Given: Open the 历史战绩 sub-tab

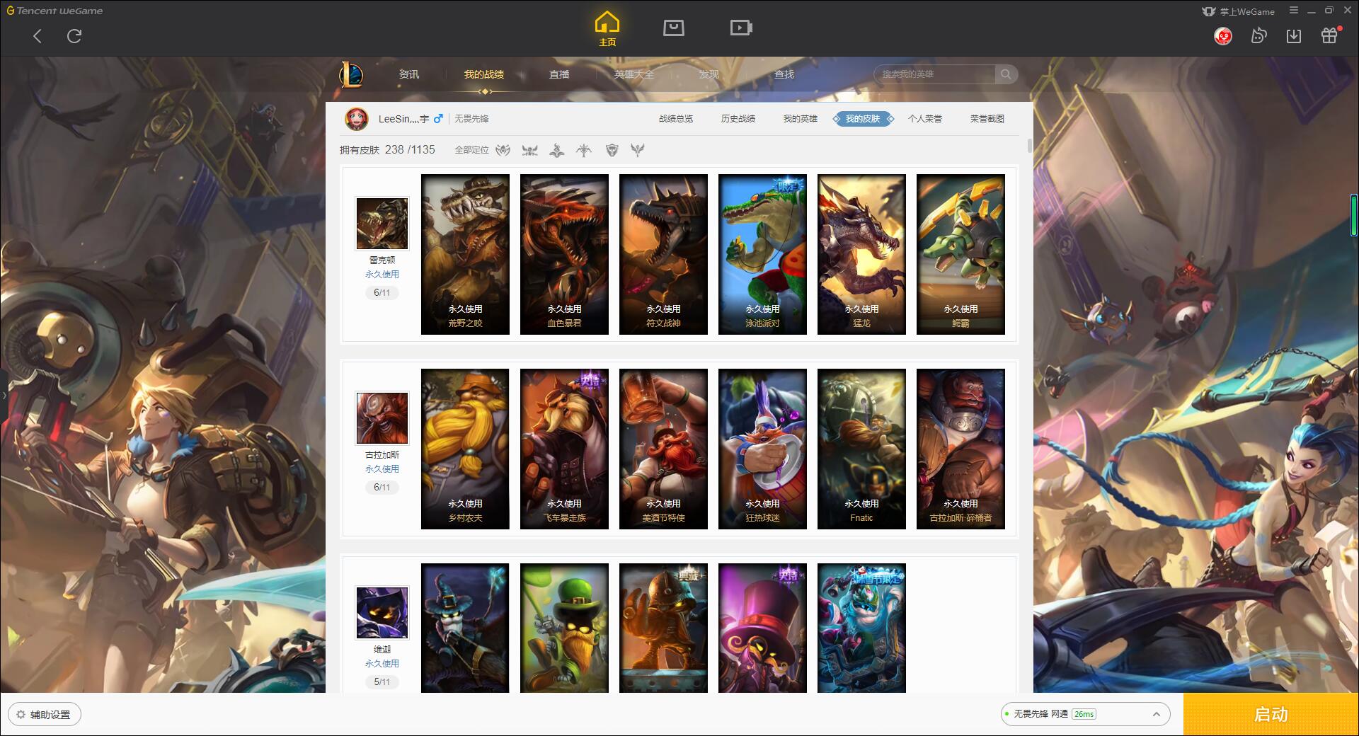Looking at the screenshot, I should pyautogui.click(x=738, y=119).
